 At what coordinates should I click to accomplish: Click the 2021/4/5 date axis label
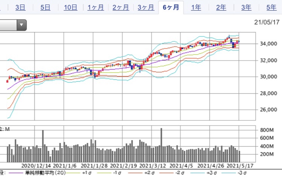click(x=181, y=166)
